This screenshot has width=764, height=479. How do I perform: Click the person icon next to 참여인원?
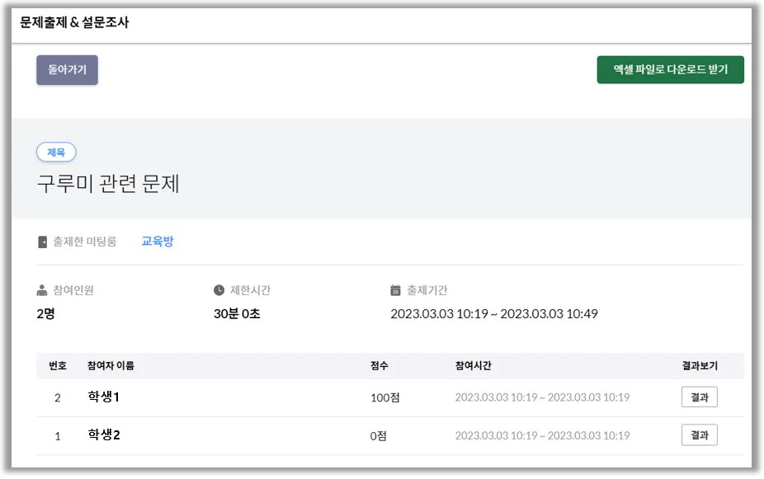point(42,290)
